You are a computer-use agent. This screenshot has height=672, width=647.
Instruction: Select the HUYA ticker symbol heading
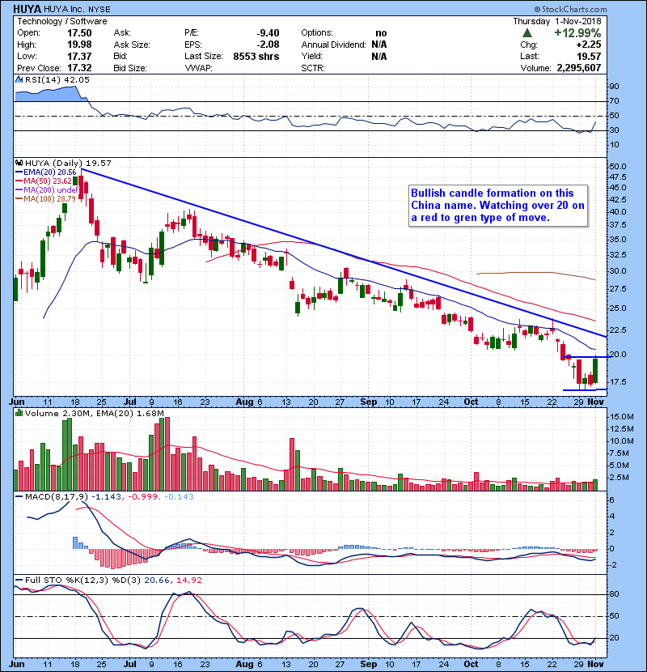[27, 9]
